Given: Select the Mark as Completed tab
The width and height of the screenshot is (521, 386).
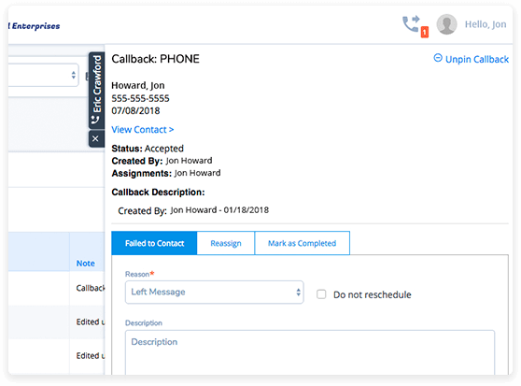Looking at the screenshot, I should (302, 243).
